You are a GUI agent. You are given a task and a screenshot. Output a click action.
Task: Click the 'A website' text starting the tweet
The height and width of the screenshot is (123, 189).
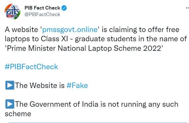(22, 29)
